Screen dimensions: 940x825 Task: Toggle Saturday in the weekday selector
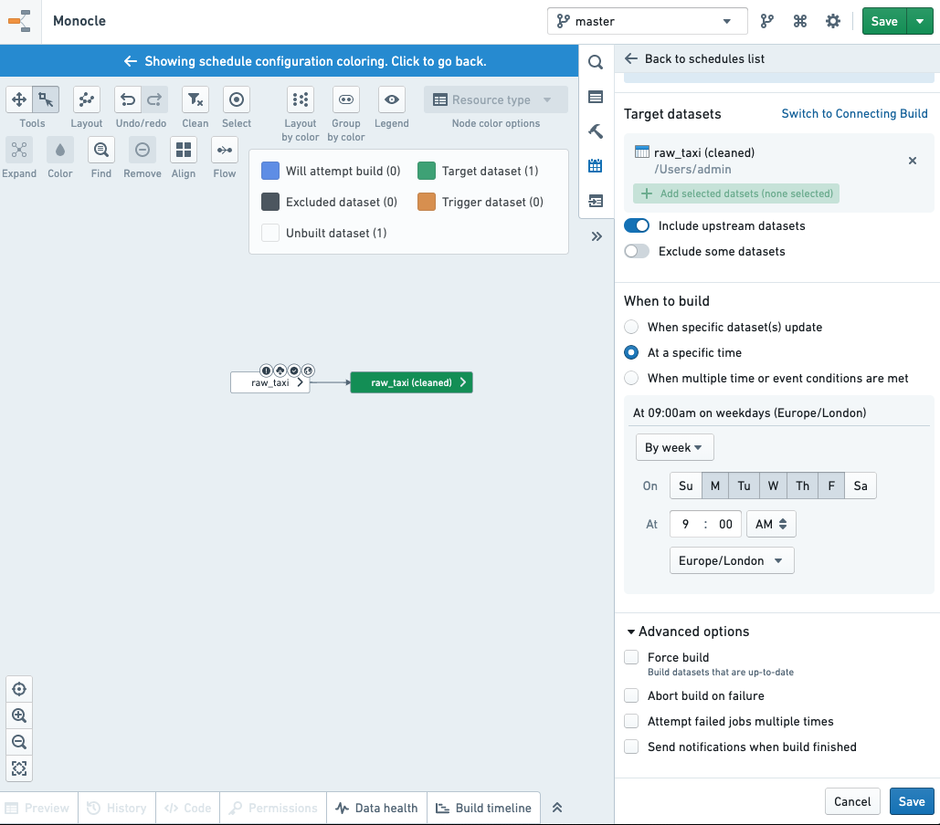point(861,486)
